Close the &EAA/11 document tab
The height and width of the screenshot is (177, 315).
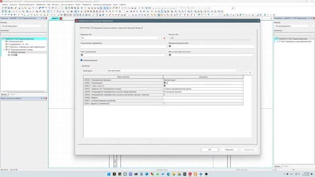pos(61,19)
